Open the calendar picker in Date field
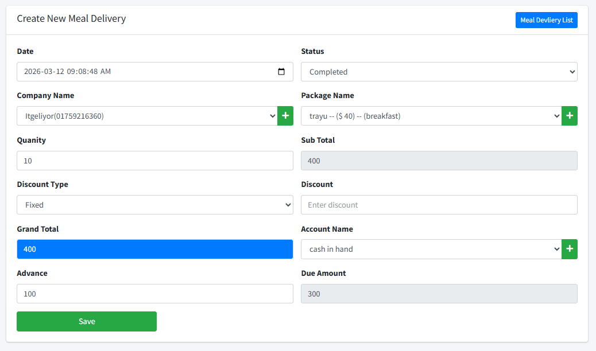The image size is (596, 351). pos(281,72)
